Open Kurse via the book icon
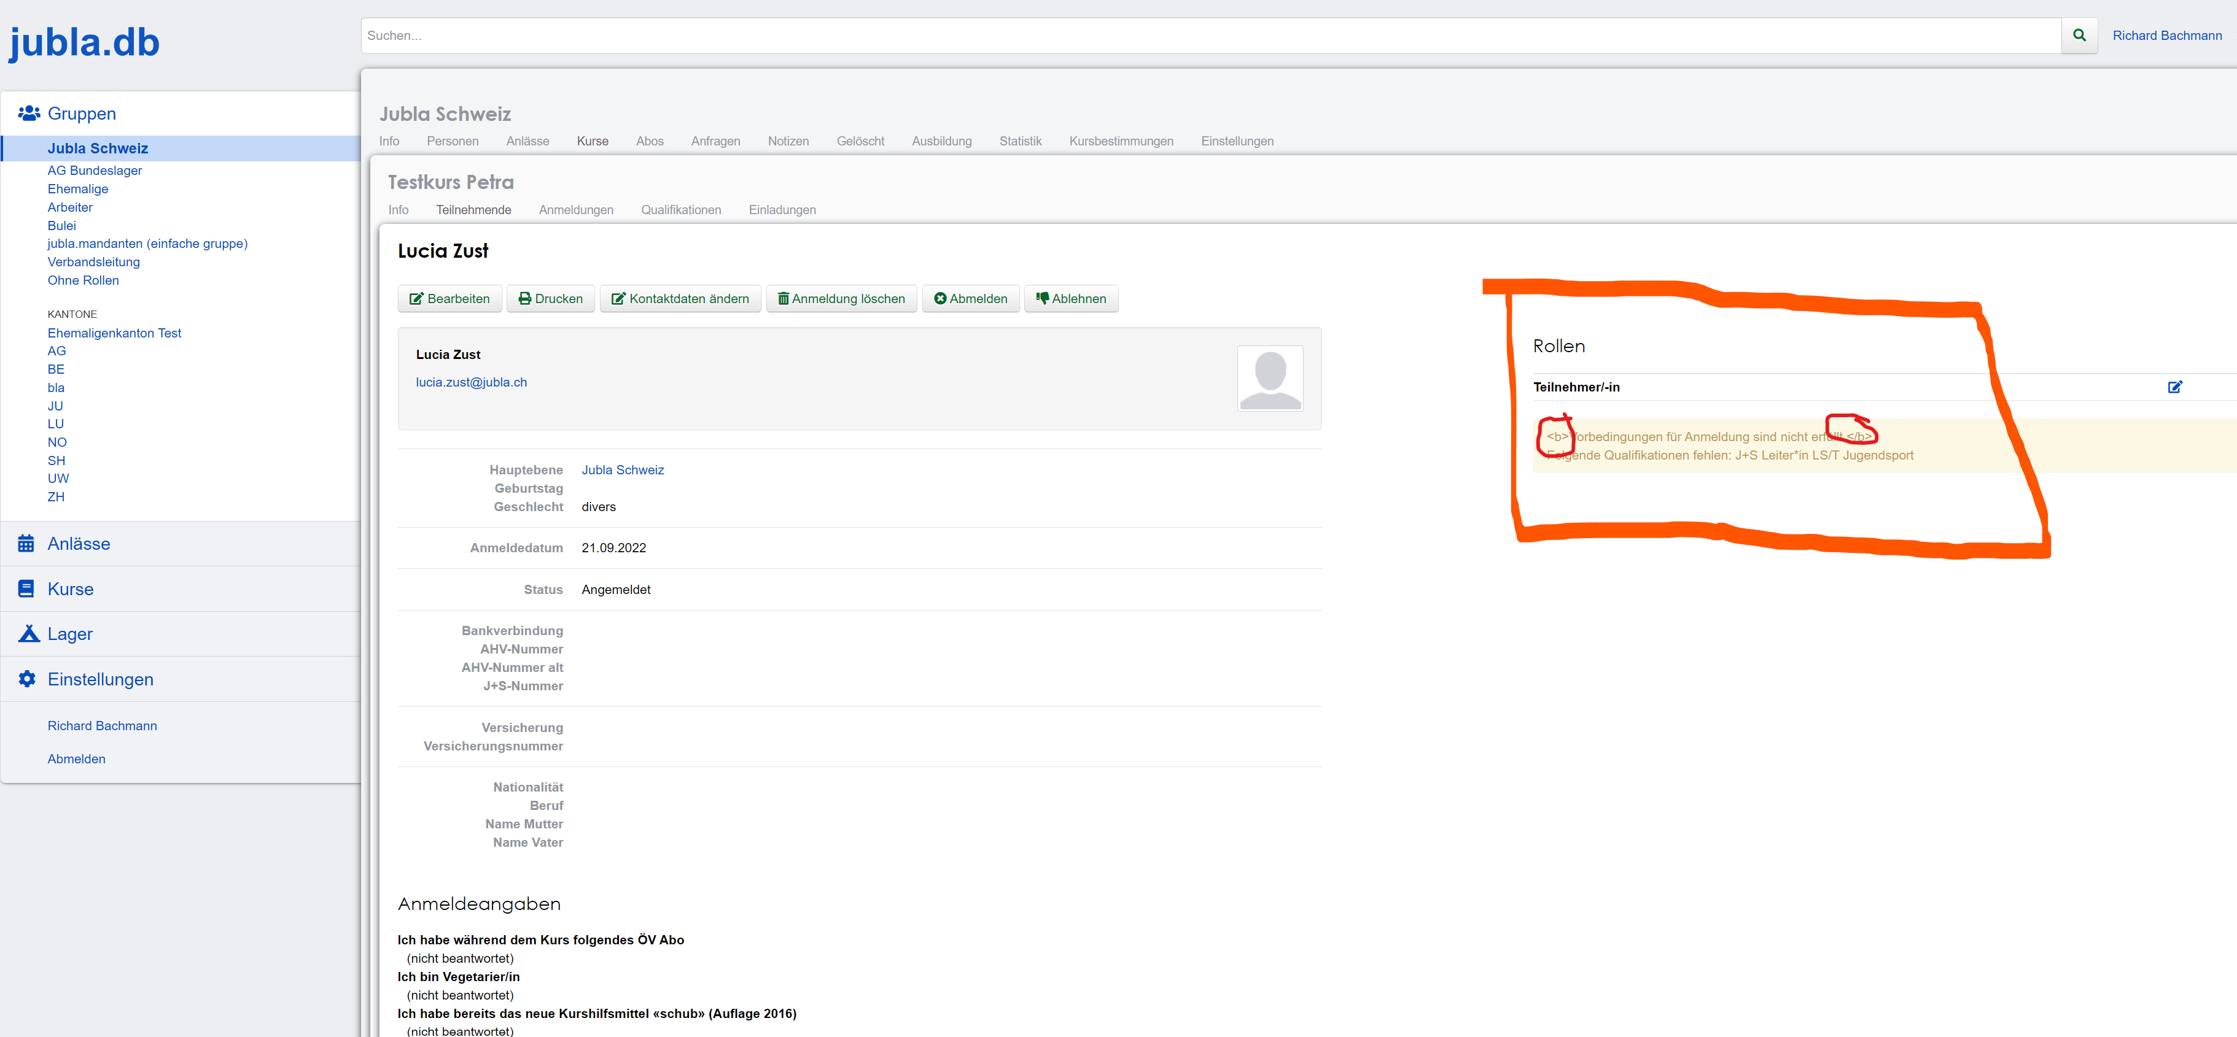The image size is (2237, 1037). (27, 587)
